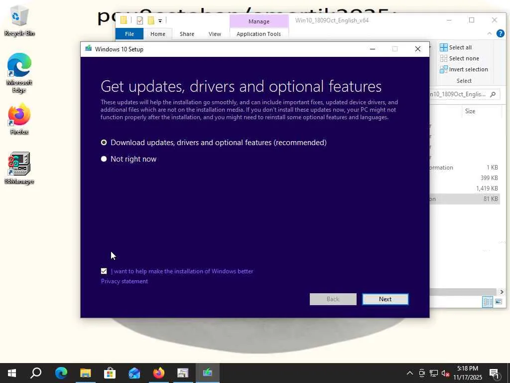Uncheck help make installation of Windows better
Screen dimensions: 510x383
tap(104, 271)
